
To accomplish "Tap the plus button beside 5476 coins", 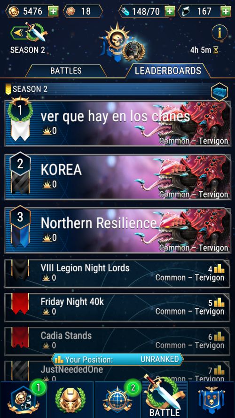I will click(x=53, y=11).
